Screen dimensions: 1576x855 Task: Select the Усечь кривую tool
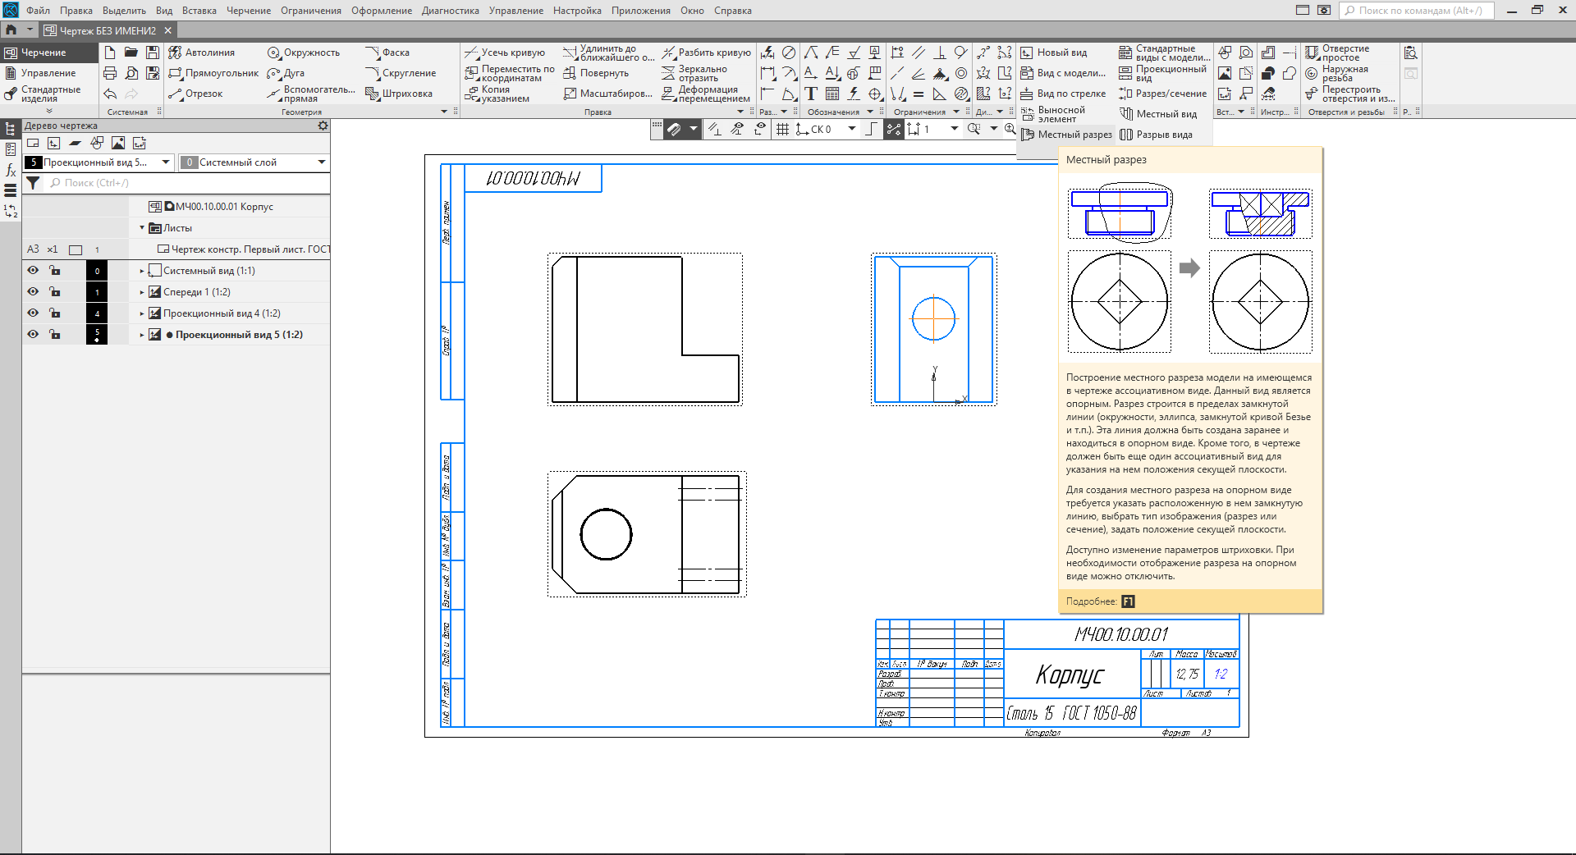(x=505, y=53)
